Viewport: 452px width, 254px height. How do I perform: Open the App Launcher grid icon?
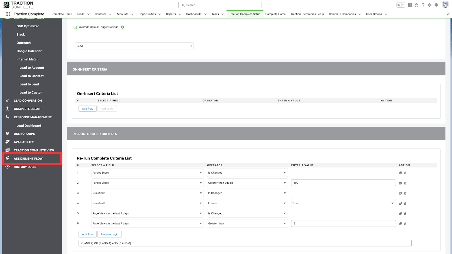8,14
